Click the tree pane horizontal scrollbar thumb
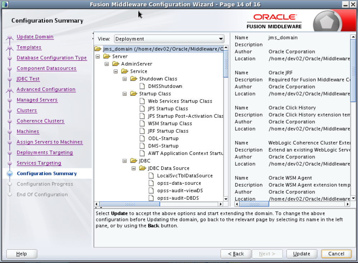This screenshot has height=263, width=358. pyautogui.click(x=130, y=204)
